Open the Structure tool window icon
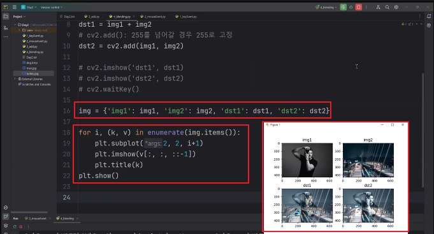This screenshot has height=234, width=434. 6,27
